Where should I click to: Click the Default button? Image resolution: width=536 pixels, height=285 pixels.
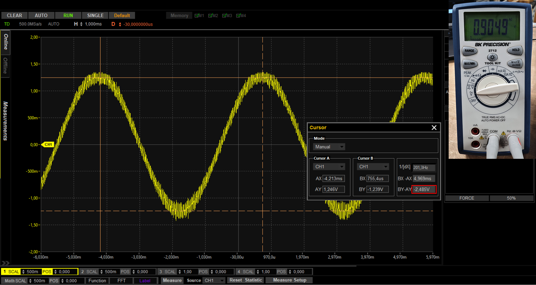[122, 15]
